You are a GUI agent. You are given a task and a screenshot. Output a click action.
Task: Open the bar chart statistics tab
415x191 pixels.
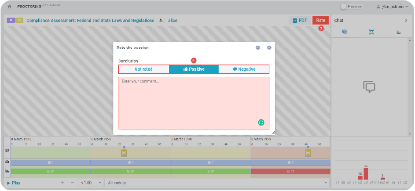pyautogui.click(x=398, y=32)
